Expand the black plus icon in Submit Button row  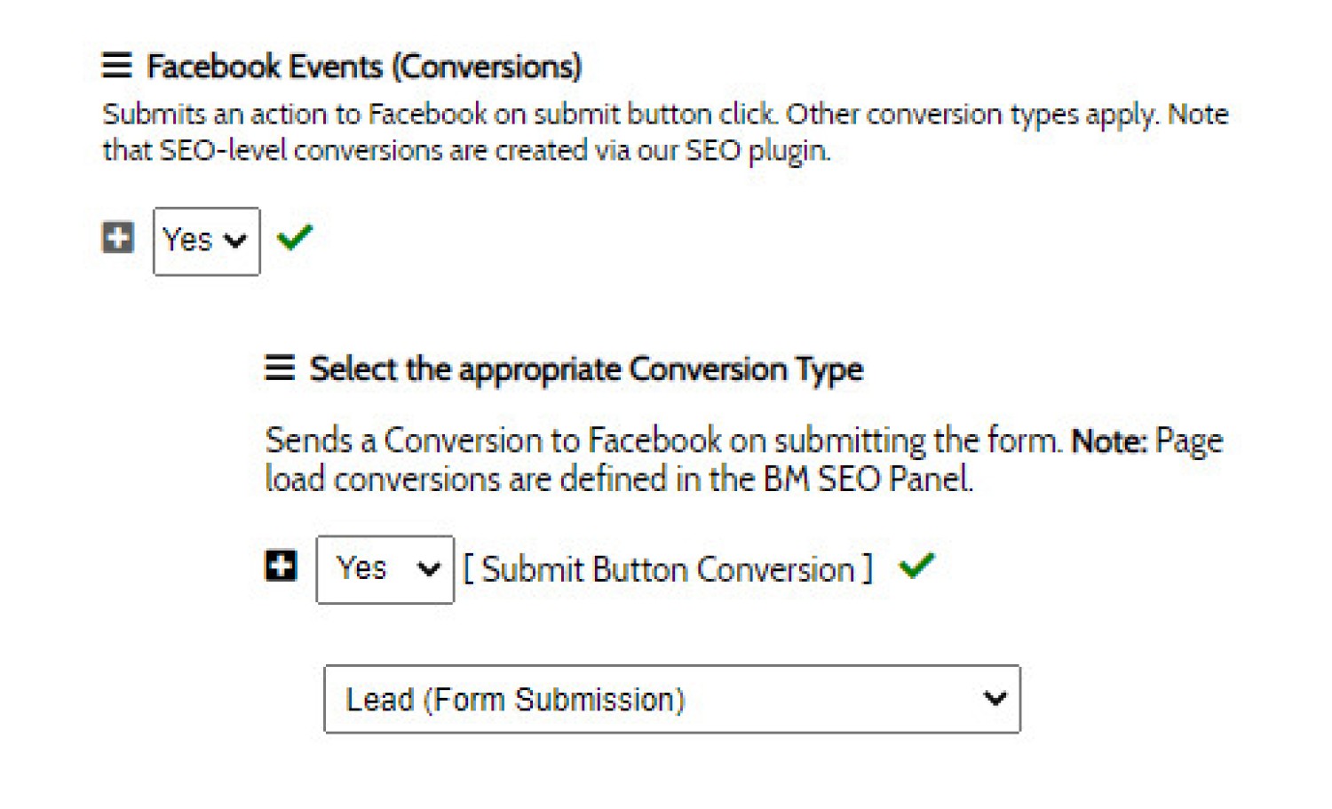point(281,566)
